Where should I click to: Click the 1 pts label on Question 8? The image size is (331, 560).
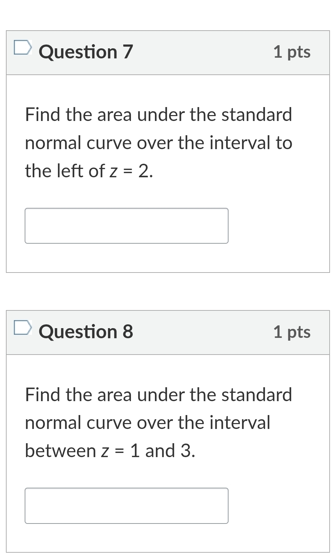pos(292,332)
